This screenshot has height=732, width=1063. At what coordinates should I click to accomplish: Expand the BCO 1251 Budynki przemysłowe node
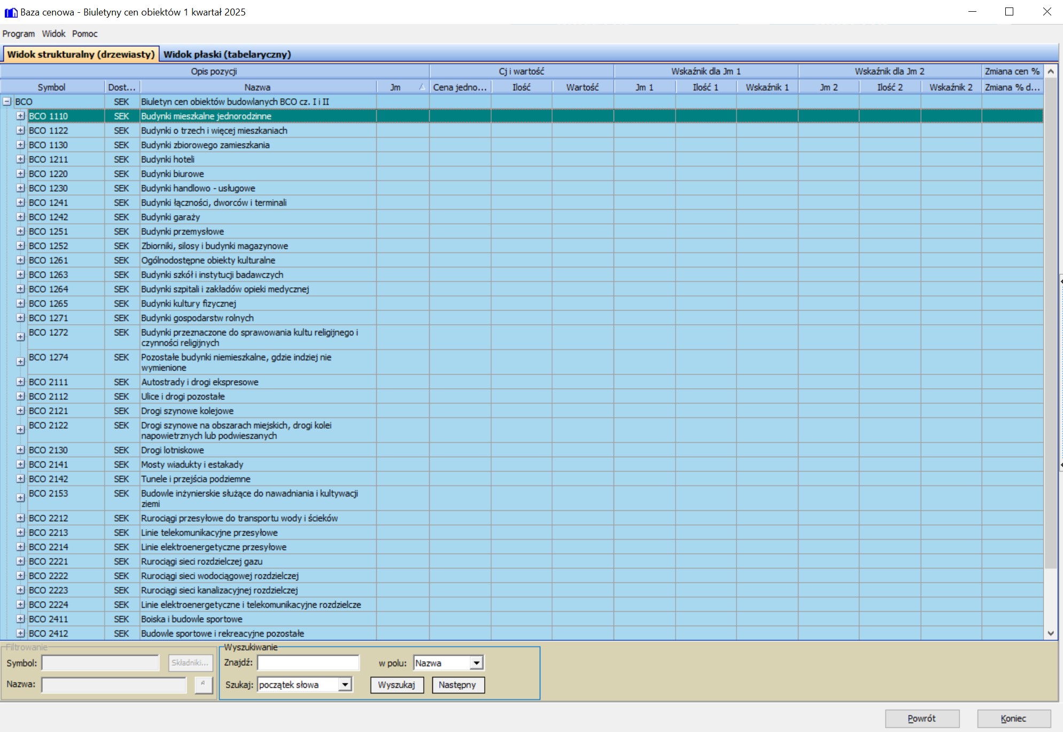pos(20,231)
